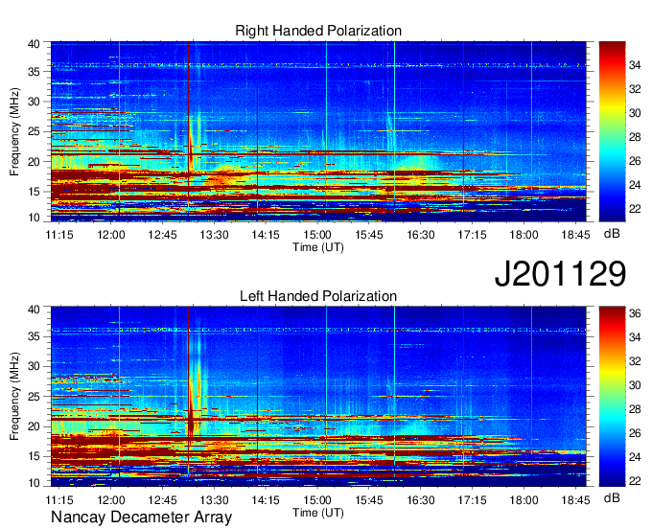
Task: Click 10 frequency tick on left-handed plot
Action: [34, 483]
